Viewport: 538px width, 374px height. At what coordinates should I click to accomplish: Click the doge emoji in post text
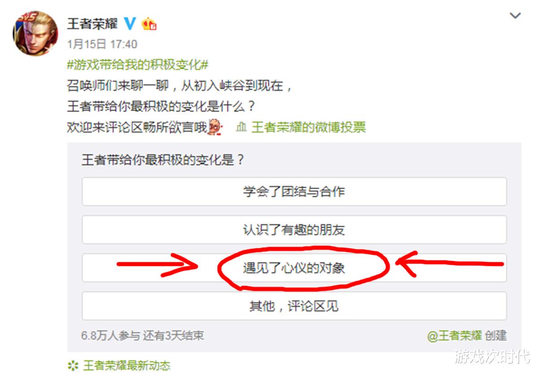216,127
